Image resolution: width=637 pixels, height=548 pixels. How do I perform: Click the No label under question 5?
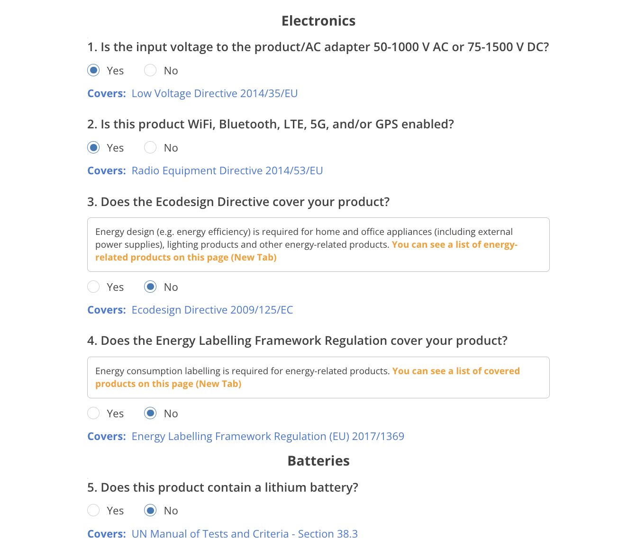pyautogui.click(x=171, y=511)
